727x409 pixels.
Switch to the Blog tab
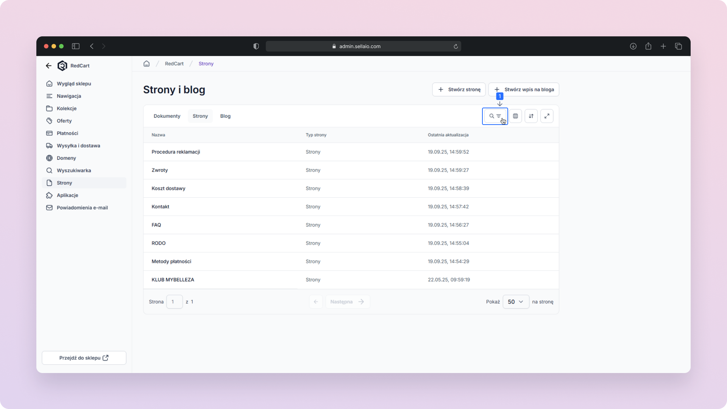[225, 116]
